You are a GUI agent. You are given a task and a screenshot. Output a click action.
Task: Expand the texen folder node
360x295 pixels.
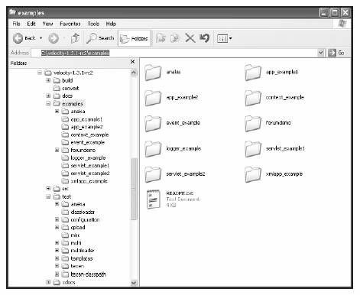coord(57,266)
